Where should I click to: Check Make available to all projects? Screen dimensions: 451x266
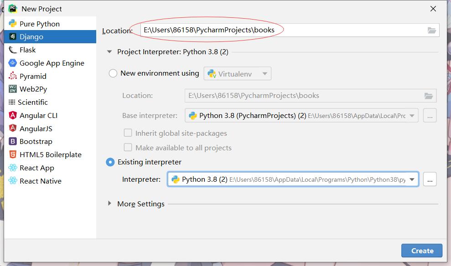128,148
